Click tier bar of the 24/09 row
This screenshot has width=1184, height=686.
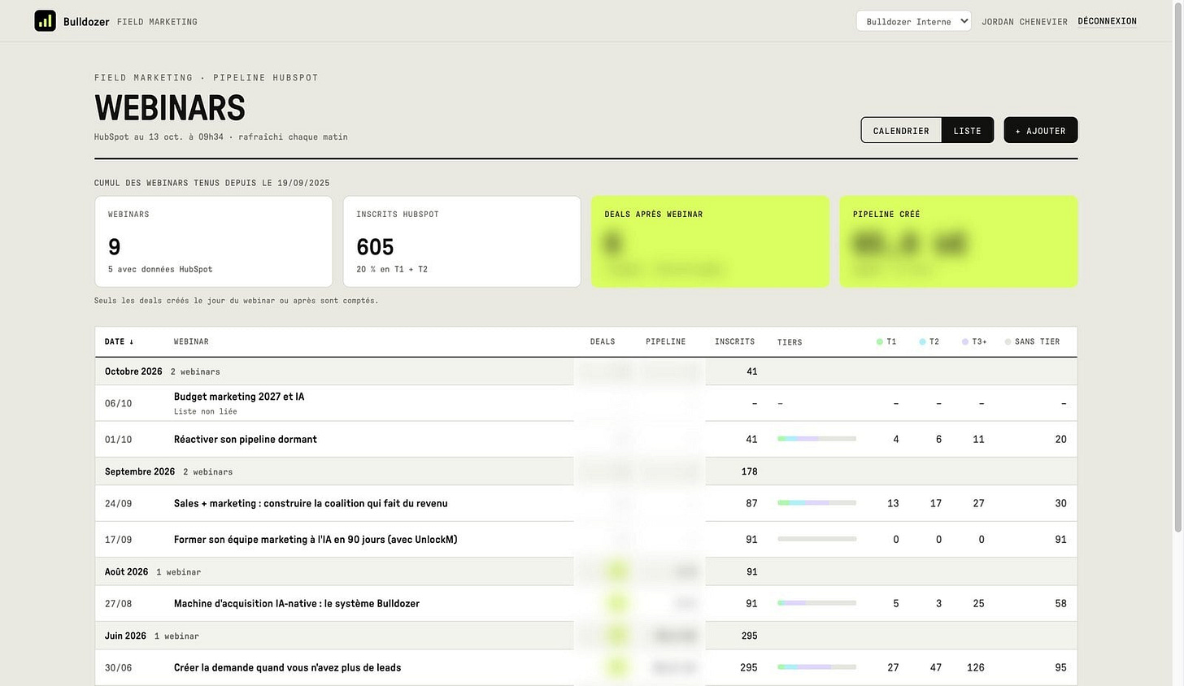coord(816,503)
